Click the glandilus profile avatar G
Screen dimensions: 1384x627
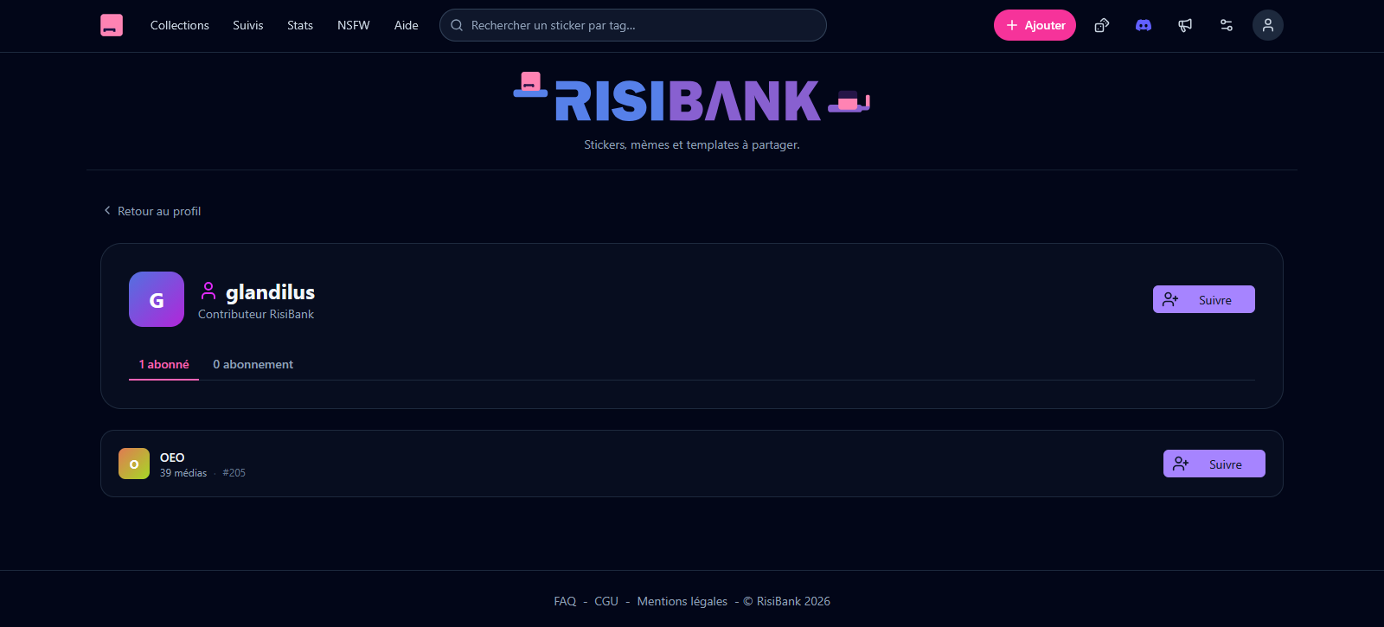(x=157, y=299)
